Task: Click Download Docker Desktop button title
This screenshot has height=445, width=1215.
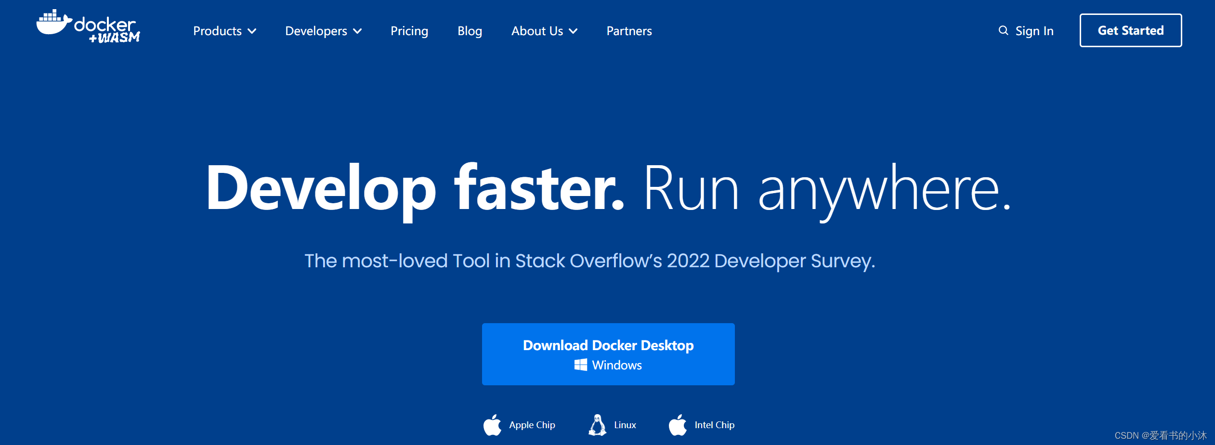Action: coord(608,345)
